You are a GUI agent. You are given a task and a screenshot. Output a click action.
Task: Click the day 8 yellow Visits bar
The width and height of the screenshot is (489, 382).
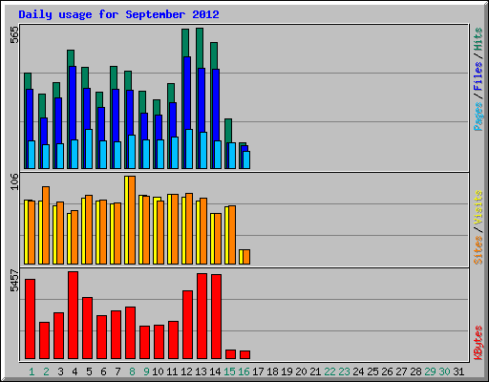tap(126, 220)
